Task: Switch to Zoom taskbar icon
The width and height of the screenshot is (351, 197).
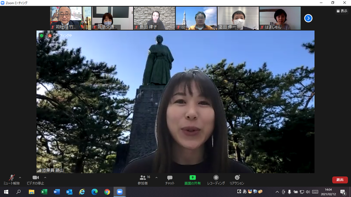Action: 120,192
